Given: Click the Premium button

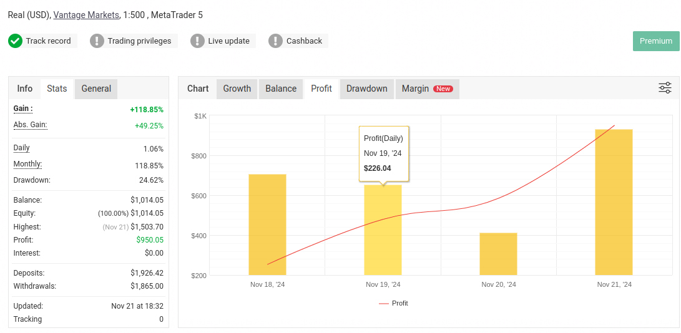Looking at the screenshot, I should click(655, 41).
